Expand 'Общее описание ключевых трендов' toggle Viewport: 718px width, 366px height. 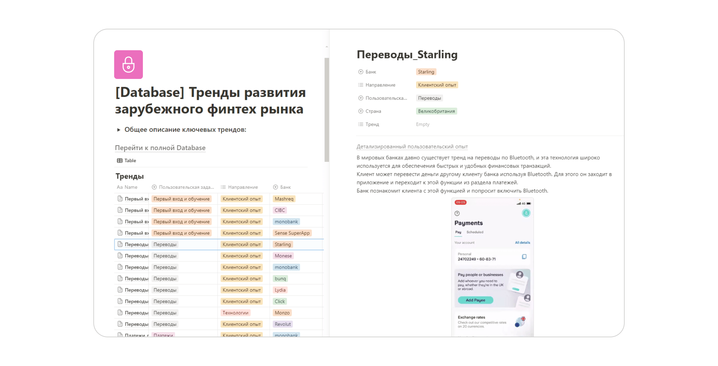(x=118, y=130)
